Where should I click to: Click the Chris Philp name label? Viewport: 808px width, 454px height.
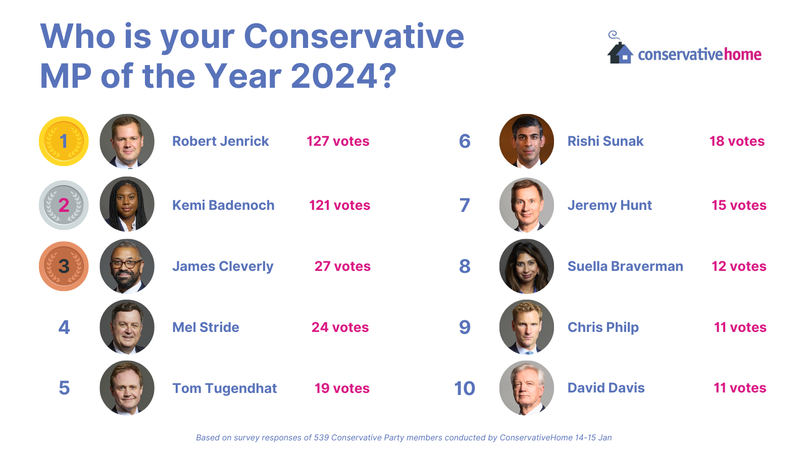coord(603,327)
